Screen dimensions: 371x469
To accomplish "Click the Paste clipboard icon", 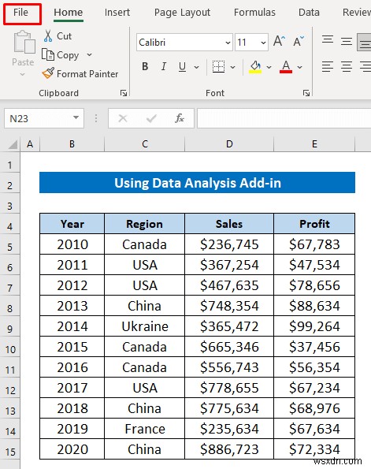I will [x=24, y=43].
